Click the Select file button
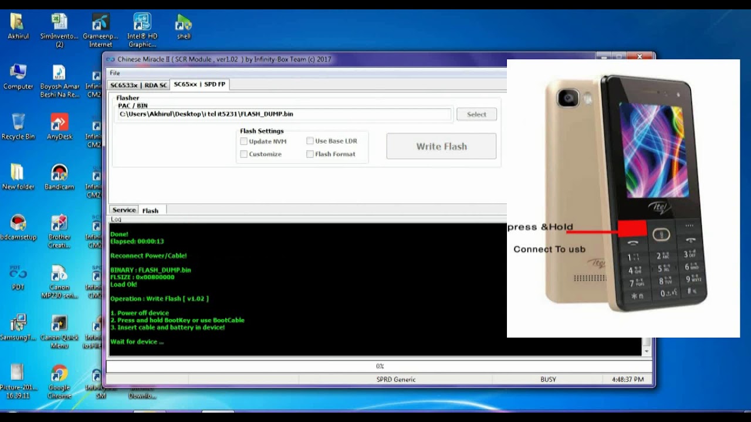The height and width of the screenshot is (422, 751). point(476,114)
